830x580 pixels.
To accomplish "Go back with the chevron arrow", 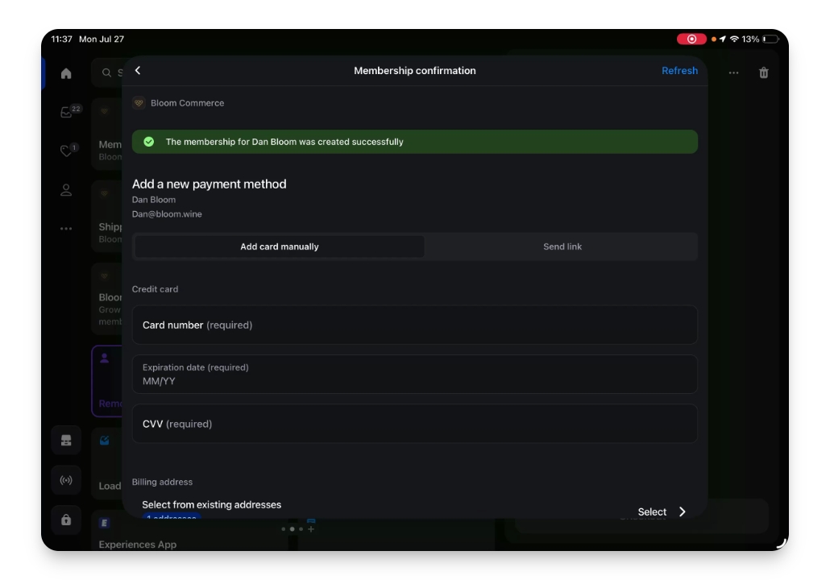I will [x=138, y=70].
